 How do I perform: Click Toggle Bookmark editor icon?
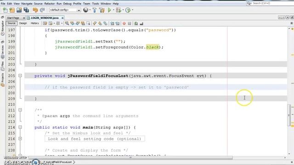pos(105,23)
